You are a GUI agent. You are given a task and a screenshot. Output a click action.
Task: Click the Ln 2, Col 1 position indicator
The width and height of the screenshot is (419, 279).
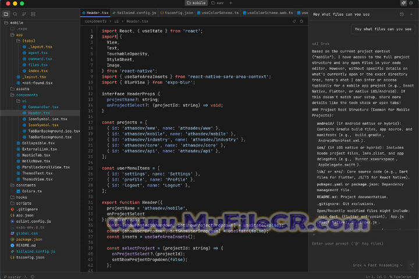(376, 277)
